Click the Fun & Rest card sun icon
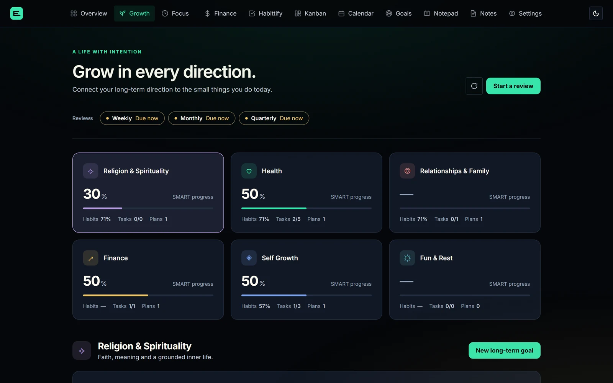 point(407,258)
